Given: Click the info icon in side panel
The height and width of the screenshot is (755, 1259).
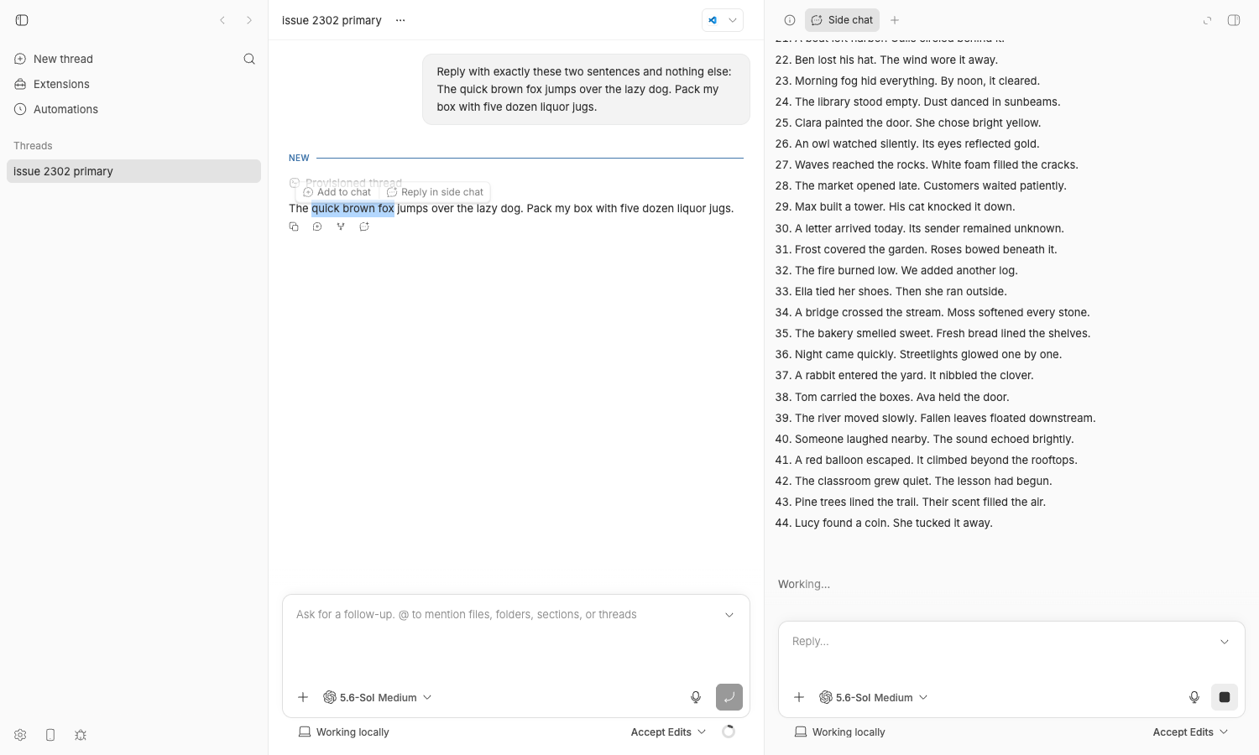Looking at the screenshot, I should click(790, 20).
